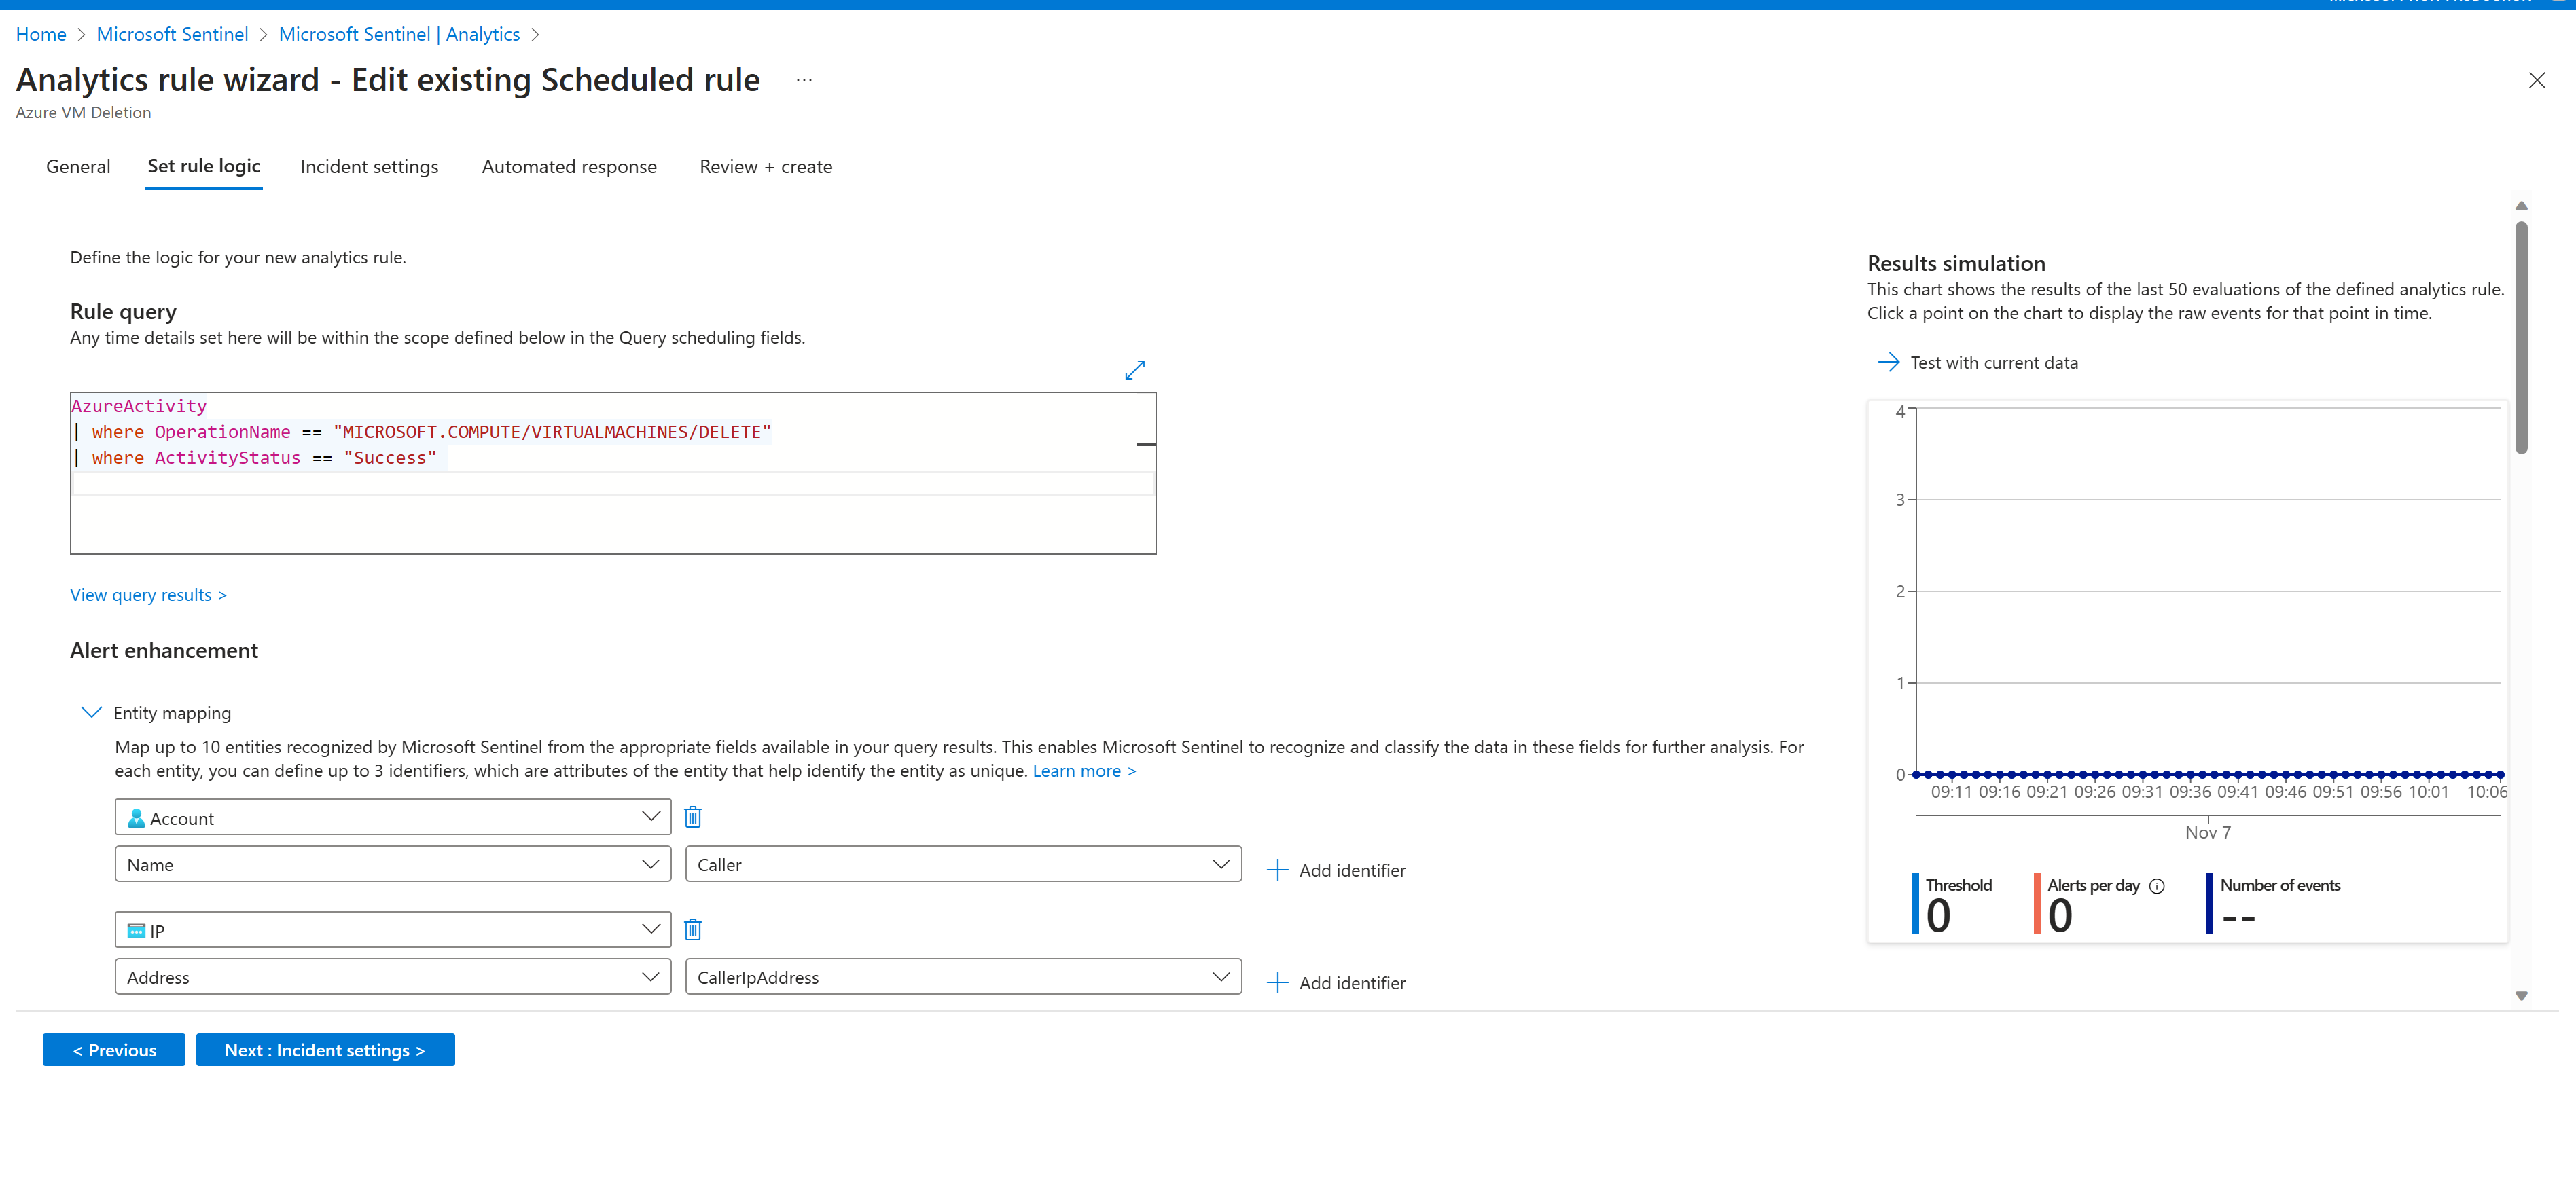Open the Automated response tab
Screen dimensions: 2576x1178
(x=569, y=167)
